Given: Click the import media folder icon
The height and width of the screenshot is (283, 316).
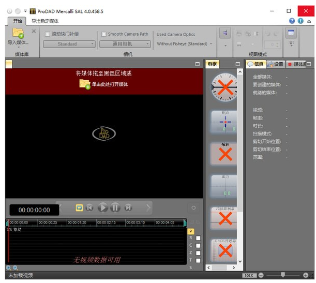Looking at the screenshot, I should pyautogui.click(x=18, y=33).
